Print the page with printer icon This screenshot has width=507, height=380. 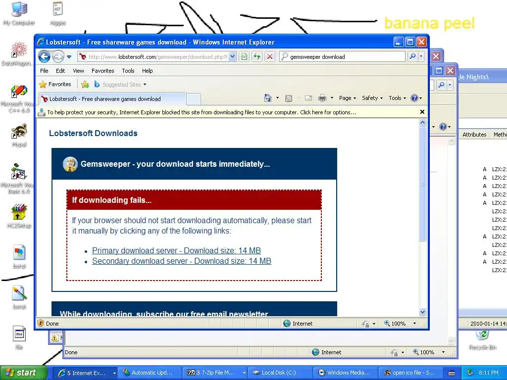point(322,98)
